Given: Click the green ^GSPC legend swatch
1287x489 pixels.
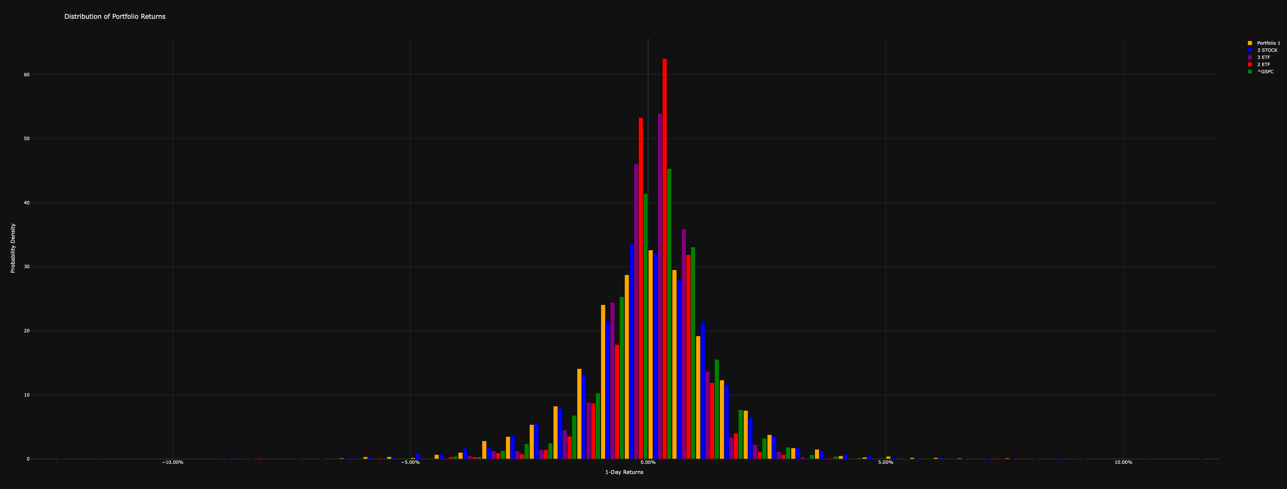Looking at the screenshot, I should click(1250, 72).
